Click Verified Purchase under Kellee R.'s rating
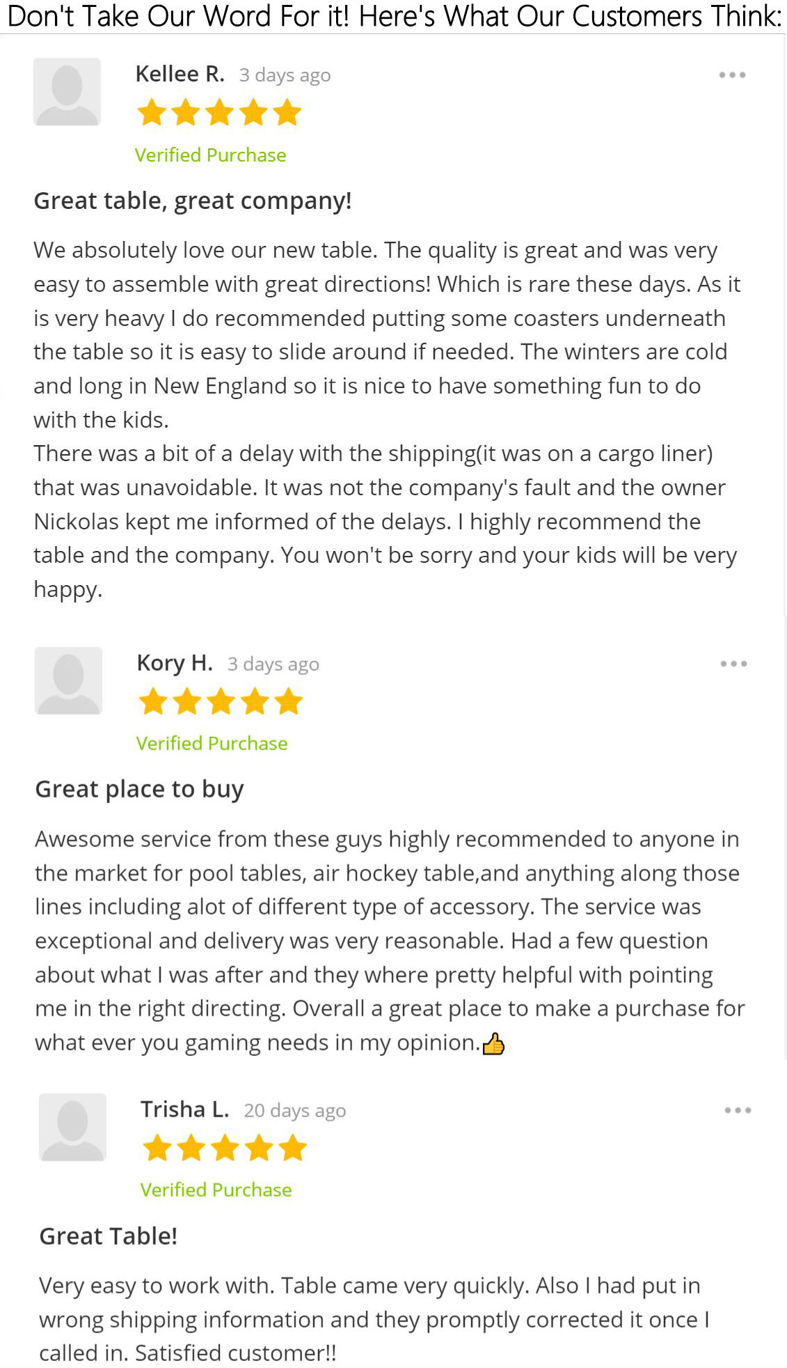Image resolution: width=787 pixels, height=1368 pixels. [210, 155]
